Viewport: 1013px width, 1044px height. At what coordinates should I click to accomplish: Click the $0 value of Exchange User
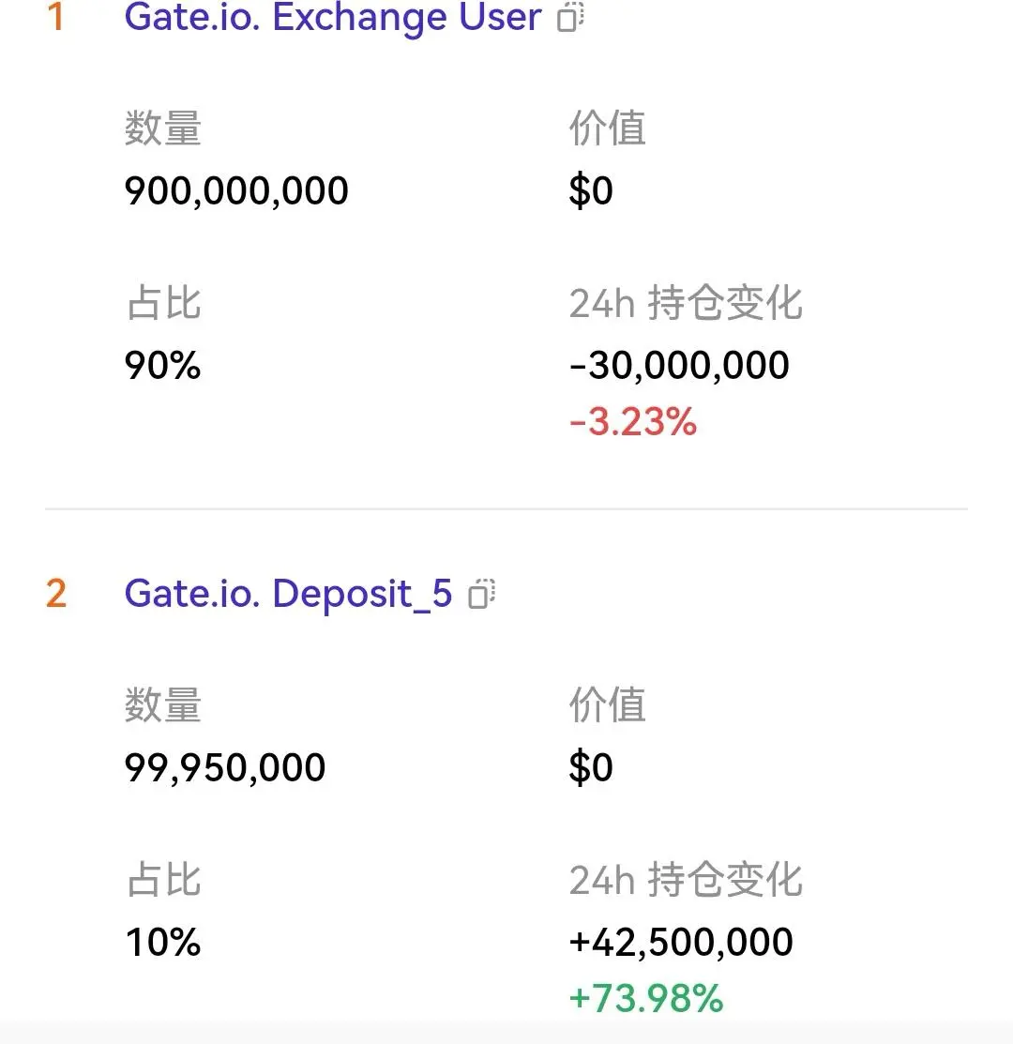[591, 190]
